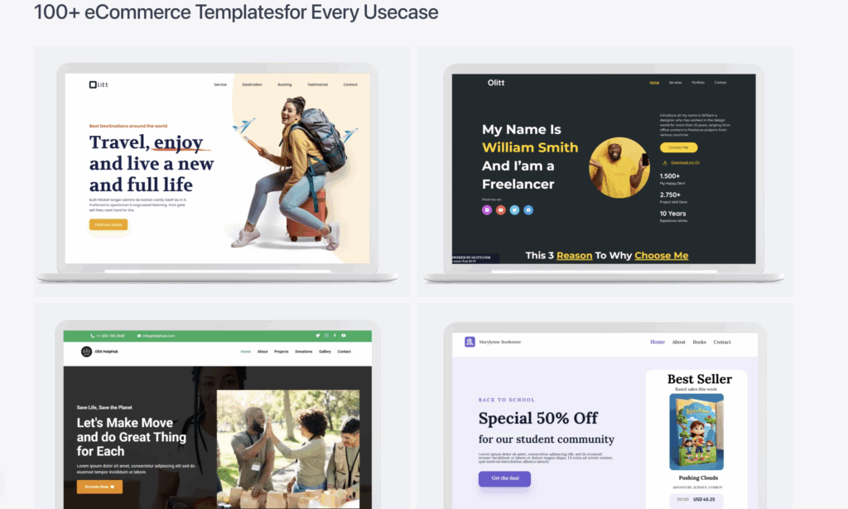The width and height of the screenshot is (848, 509).
Task: Click the traveler sitting on suitcase photo
Action: pos(292,175)
